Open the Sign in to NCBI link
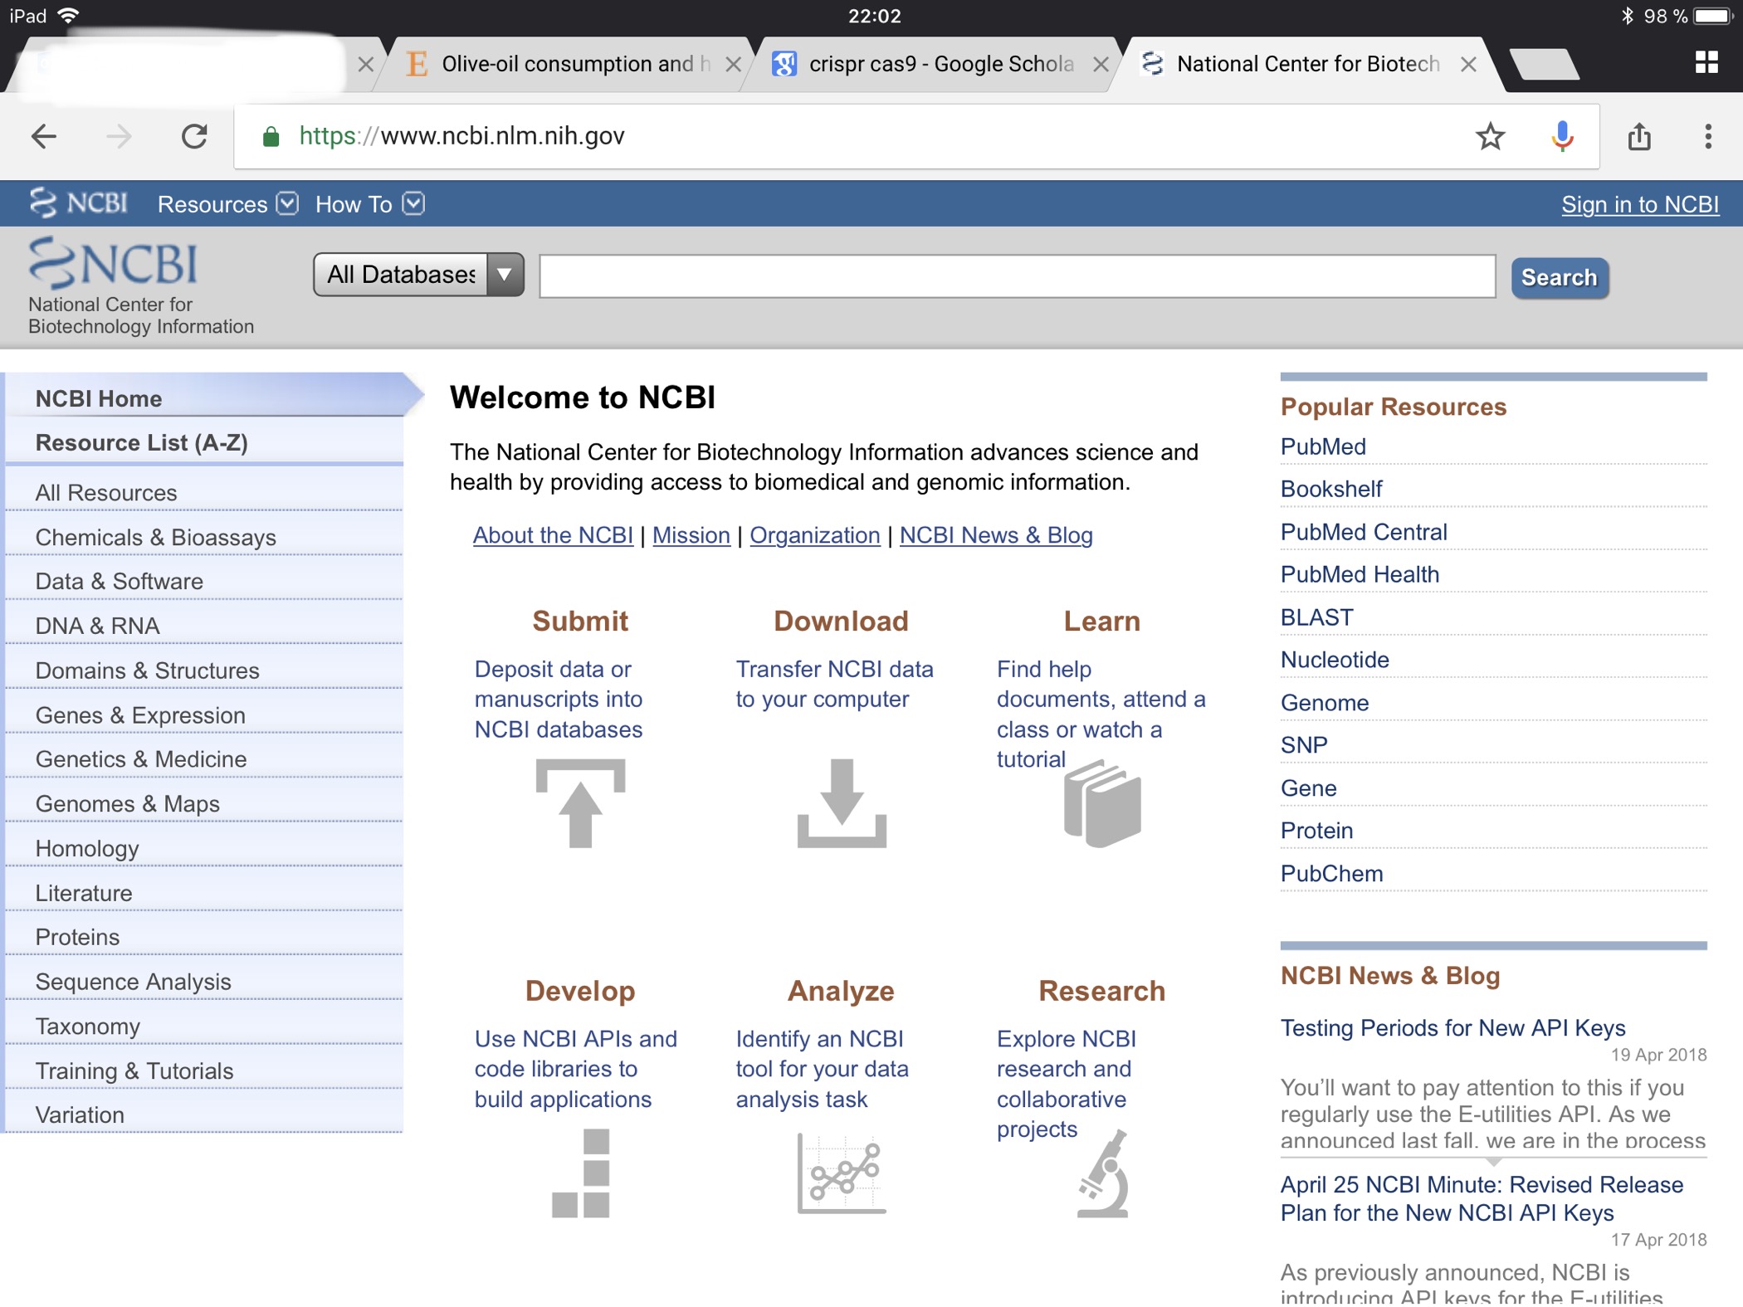 pos(1639,204)
